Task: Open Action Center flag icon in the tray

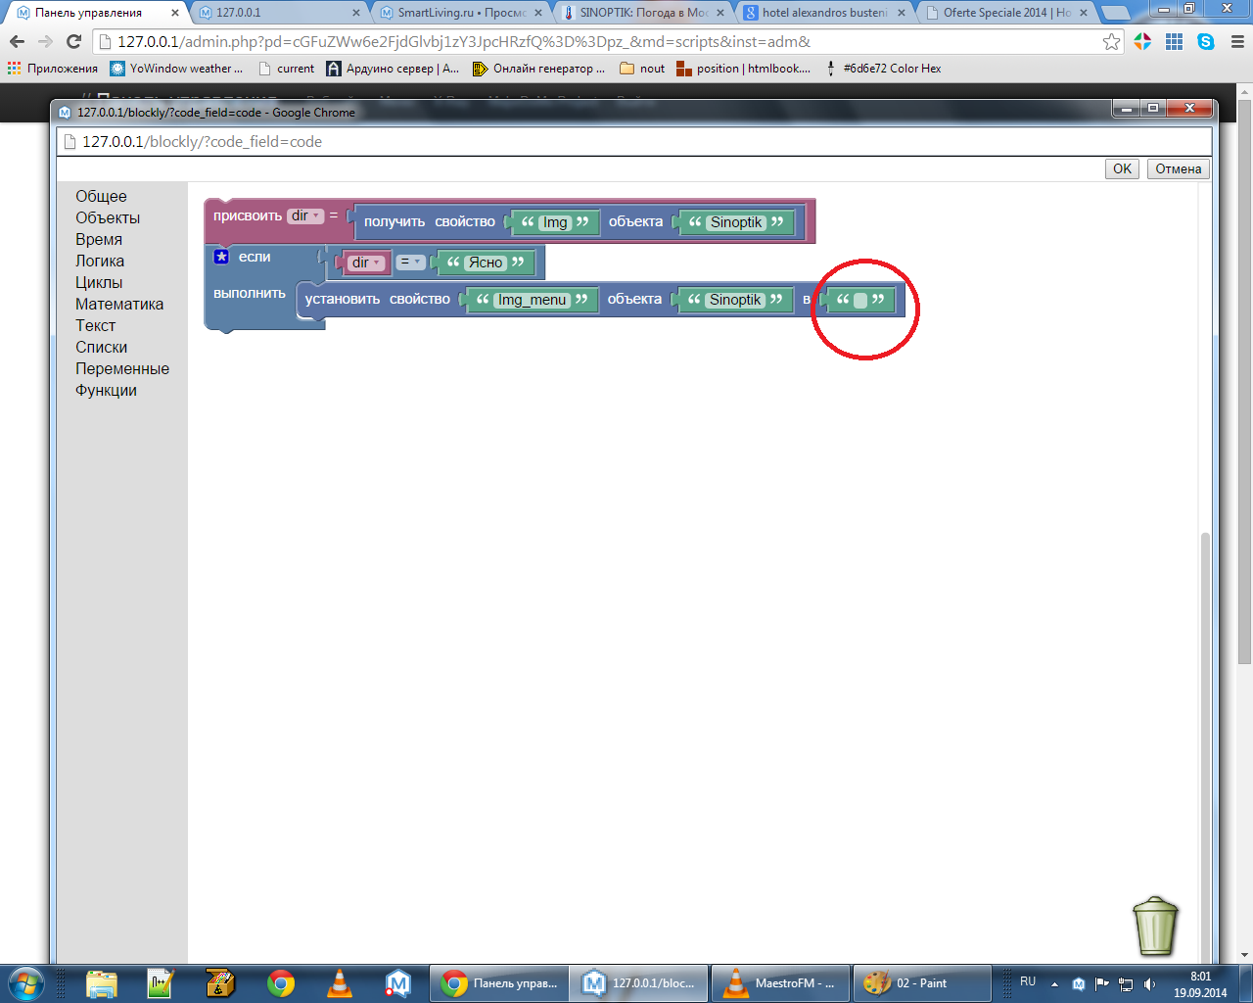Action: click(1102, 983)
